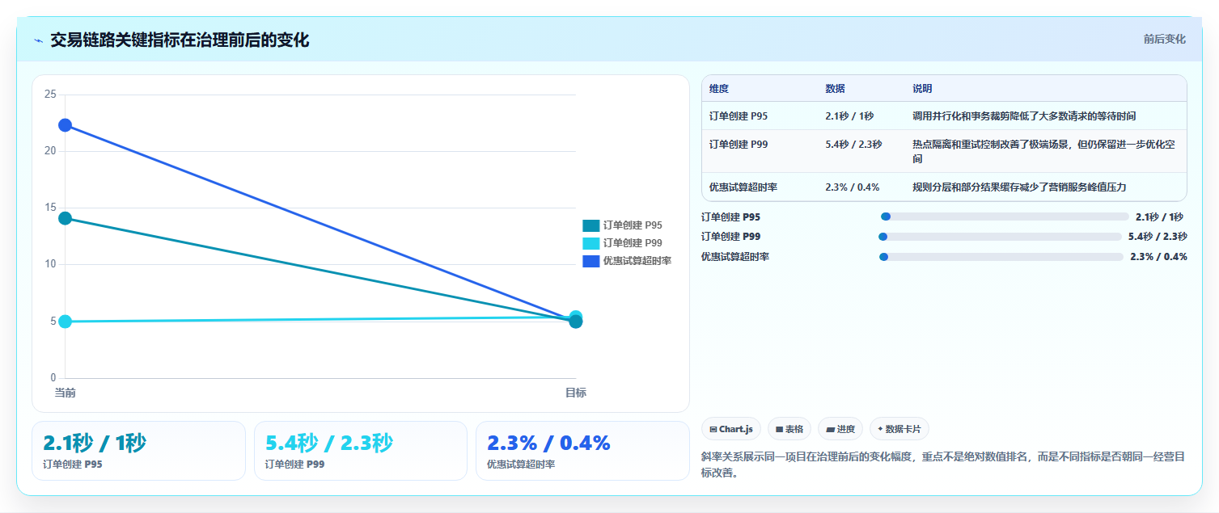Click the dashboard title 交易链路关键指标在治理前后的变化
1219x513 pixels.
click(x=180, y=40)
